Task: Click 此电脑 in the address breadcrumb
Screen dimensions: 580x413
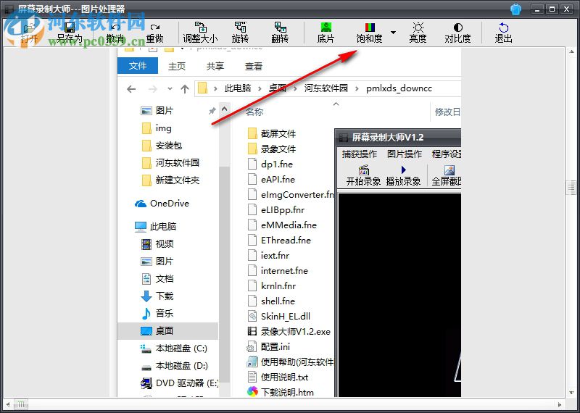Action: 238,88
